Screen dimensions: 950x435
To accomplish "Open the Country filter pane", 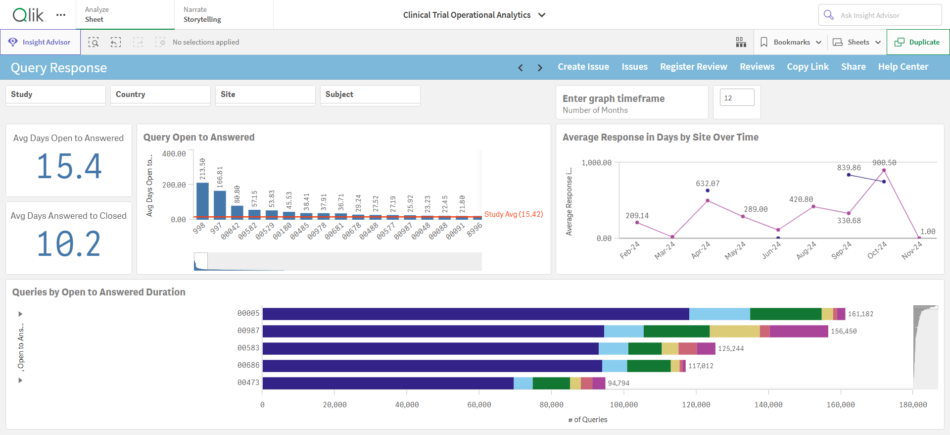I will (160, 95).
